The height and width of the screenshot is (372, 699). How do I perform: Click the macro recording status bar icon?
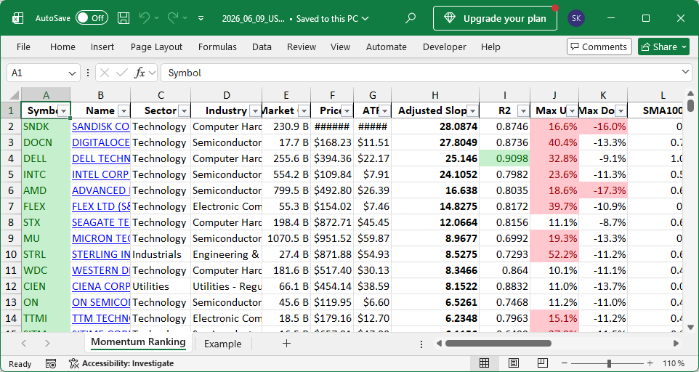coord(51,363)
